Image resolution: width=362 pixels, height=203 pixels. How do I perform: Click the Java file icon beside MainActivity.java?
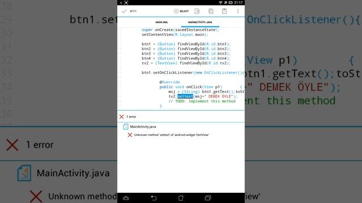point(126,126)
